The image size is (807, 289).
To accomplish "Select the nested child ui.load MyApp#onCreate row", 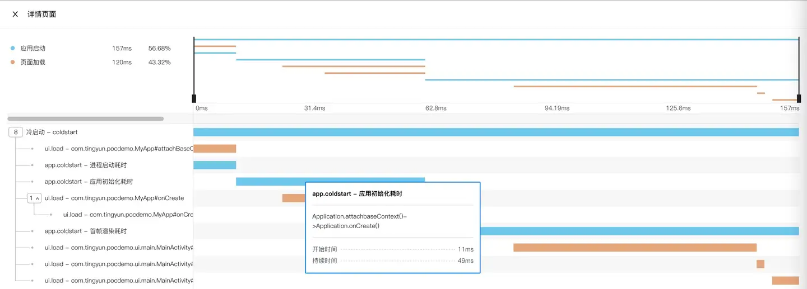I will click(128, 215).
